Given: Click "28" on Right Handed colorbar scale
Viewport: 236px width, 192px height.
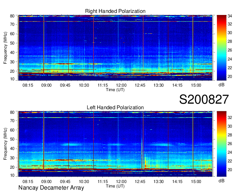Looking at the screenshot, I should point(230,41).
